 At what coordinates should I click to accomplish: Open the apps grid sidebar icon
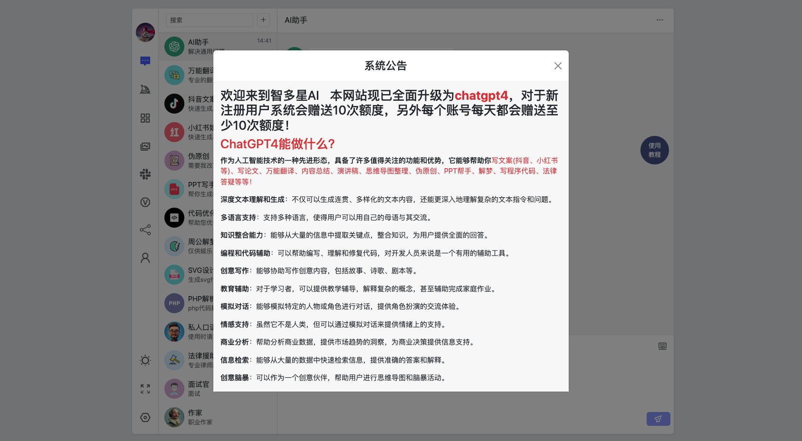pyautogui.click(x=145, y=118)
